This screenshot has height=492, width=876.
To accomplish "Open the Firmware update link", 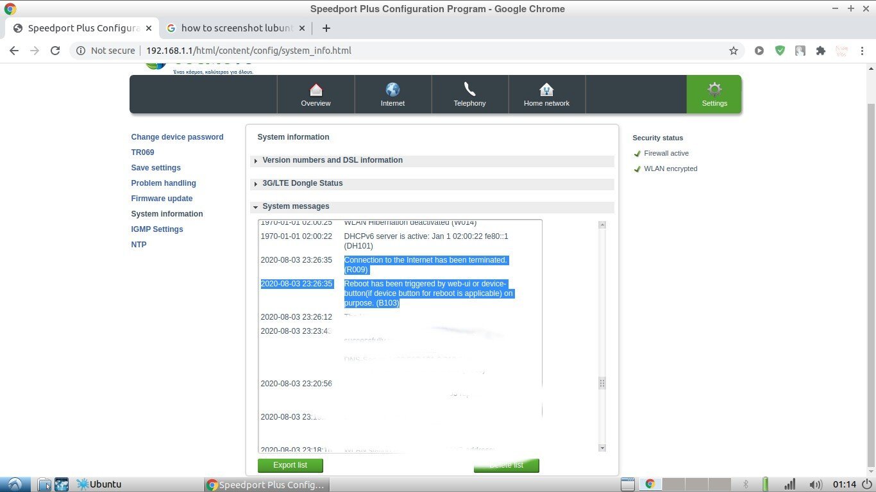I will [x=162, y=199].
